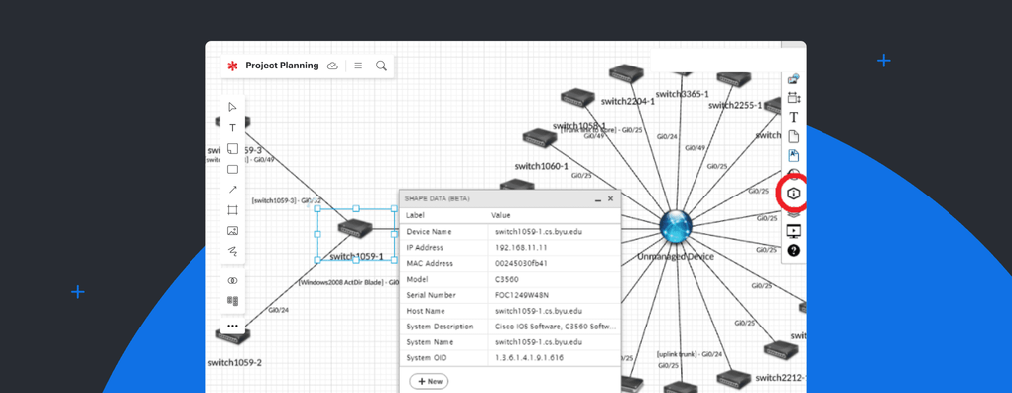Click the Project Planning title

[282, 65]
